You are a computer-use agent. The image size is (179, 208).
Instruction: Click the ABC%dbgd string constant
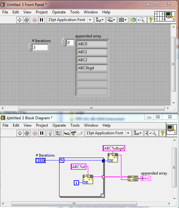(114, 148)
